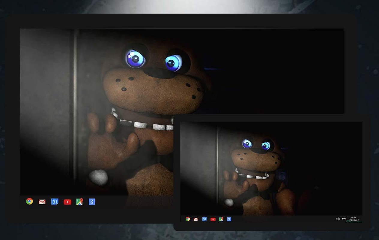Launch YouTube from the small screen taskbar
The image size is (379, 240).
click(213, 219)
